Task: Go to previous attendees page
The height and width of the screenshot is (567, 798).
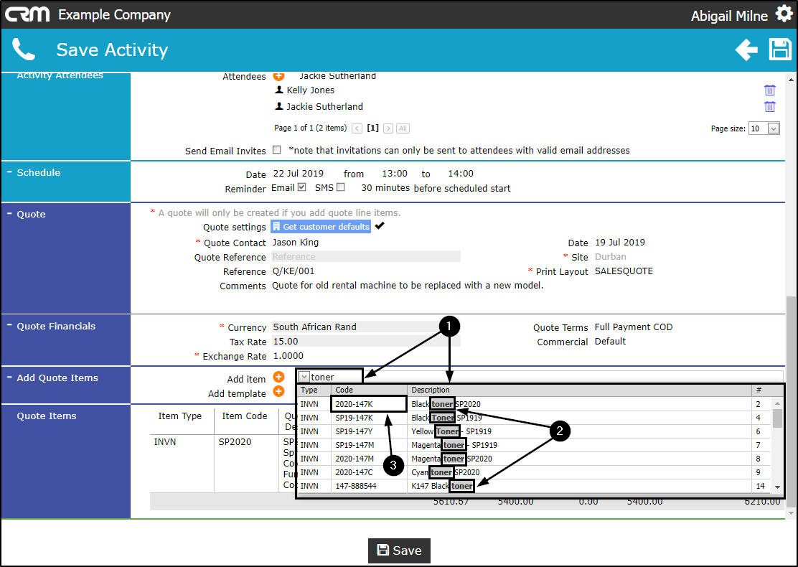Action: (x=357, y=128)
